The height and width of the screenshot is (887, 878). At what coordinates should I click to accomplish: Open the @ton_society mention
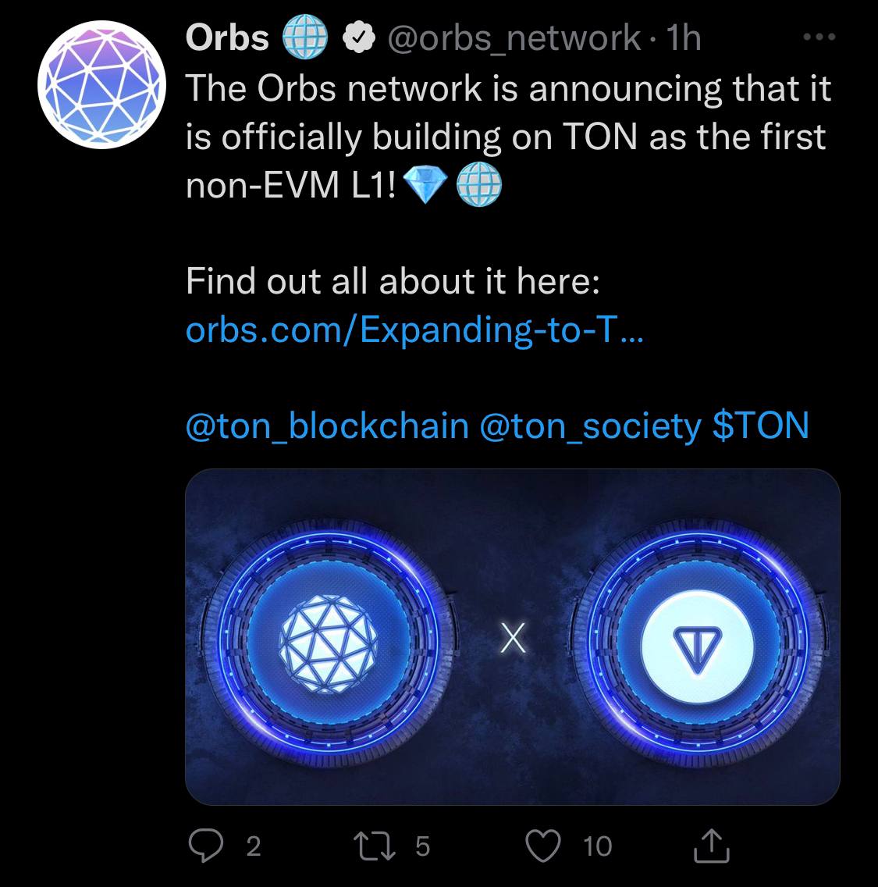click(x=590, y=426)
